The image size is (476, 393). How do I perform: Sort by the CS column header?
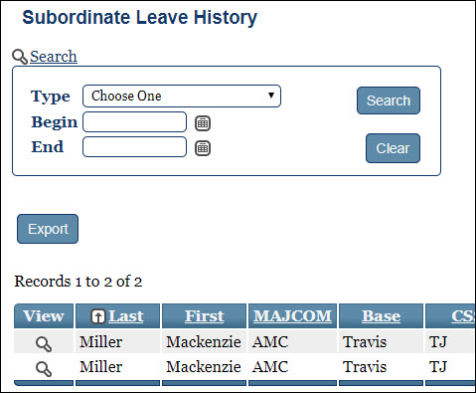tap(463, 316)
